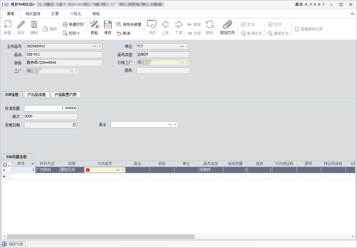This screenshot has width=357, height=248.
Task: Cancel editing with 取消
Action: [123, 33]
